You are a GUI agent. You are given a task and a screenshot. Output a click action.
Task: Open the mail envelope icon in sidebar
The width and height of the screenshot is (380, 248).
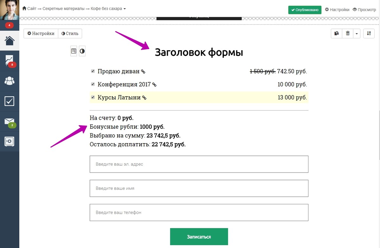point(9,121)
